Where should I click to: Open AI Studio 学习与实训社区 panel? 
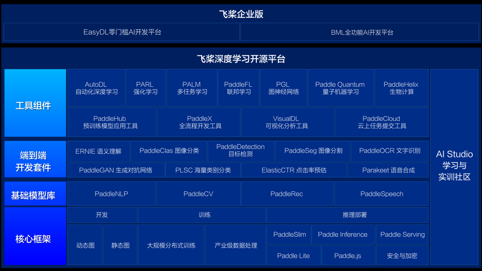[455, 167]
